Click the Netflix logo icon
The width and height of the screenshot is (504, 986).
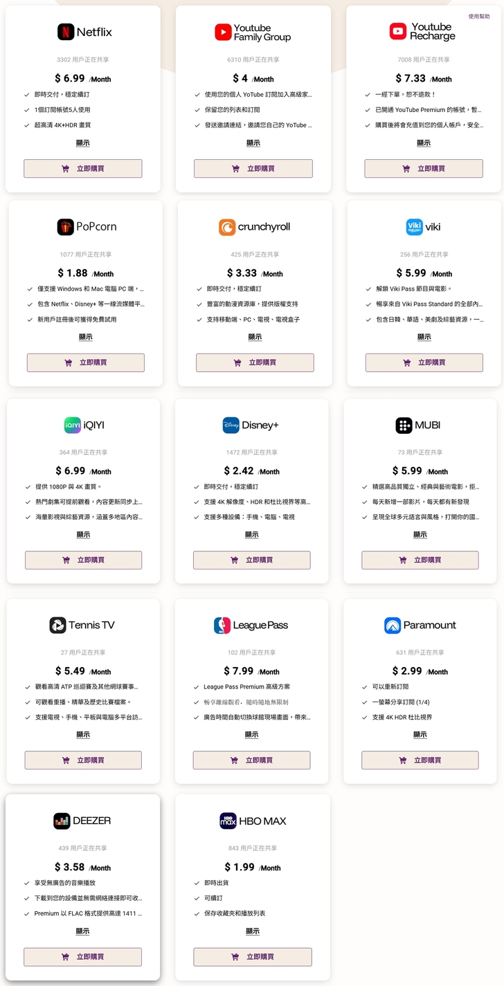point(66,32)
